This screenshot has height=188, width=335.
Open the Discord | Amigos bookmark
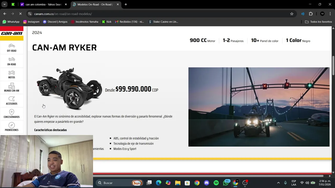(x=55, y=22)
